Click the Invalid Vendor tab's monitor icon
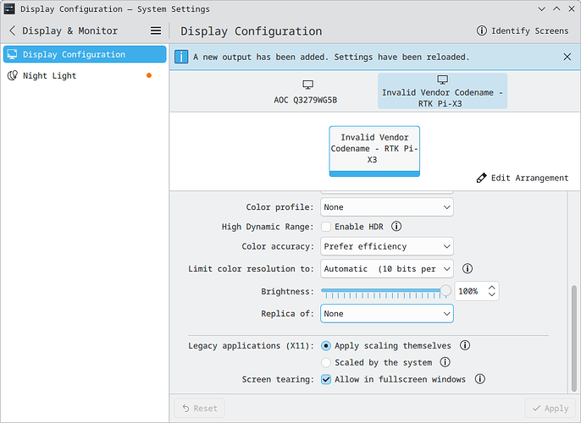Viewport: 581px width, 423px height. click(442, 80)
